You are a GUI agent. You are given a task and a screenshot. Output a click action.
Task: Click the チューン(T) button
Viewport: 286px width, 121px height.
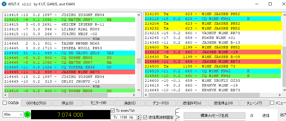pyautogui.click(x=254, y=103)
